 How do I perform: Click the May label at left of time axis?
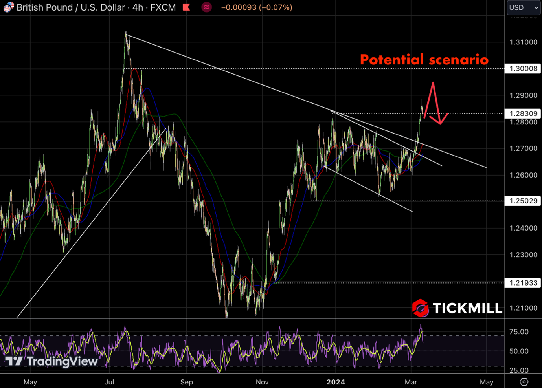pos(30,382)
